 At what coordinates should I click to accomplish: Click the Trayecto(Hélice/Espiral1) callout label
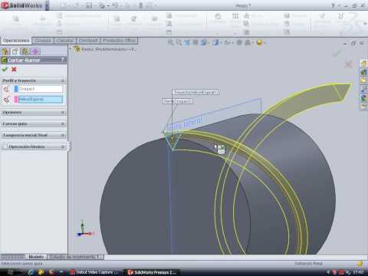point(195,92)
